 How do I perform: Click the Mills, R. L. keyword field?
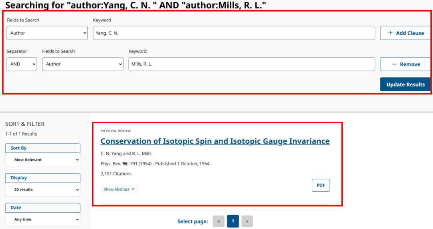click(x=251, y=64)
